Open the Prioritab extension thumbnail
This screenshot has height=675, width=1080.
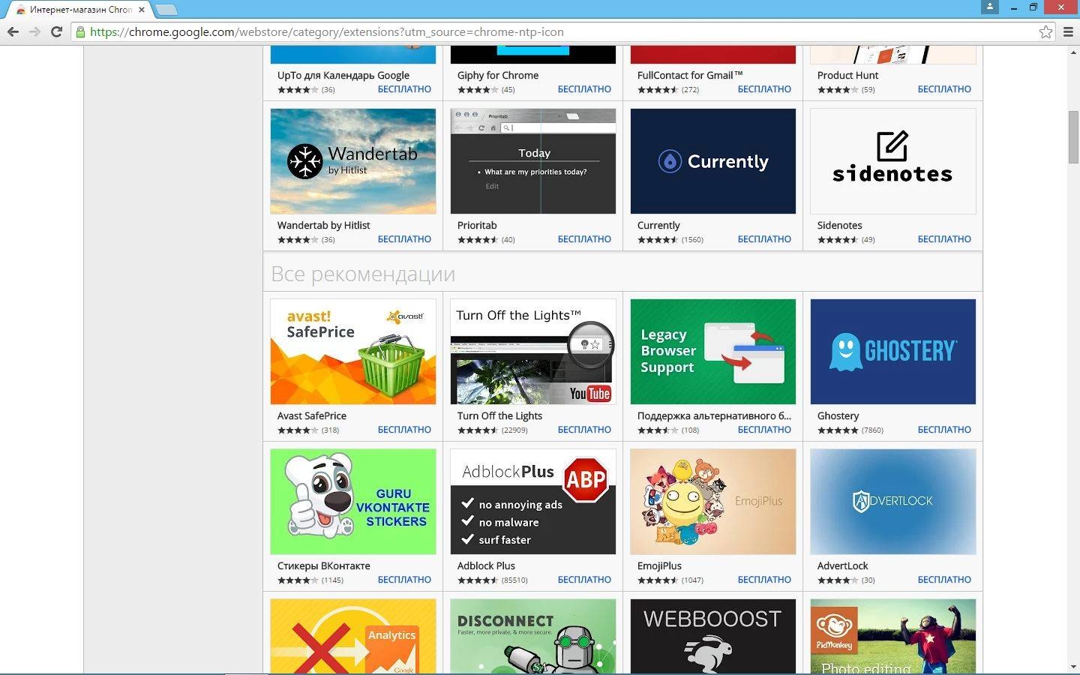(x=533, y=161)
